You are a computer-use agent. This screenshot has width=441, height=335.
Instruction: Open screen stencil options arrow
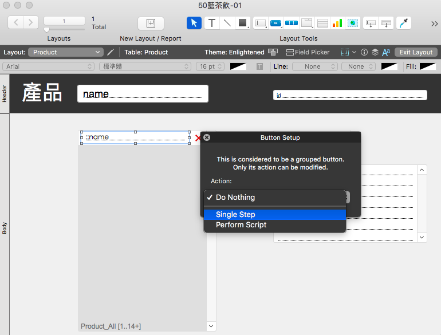click(354, 52)
